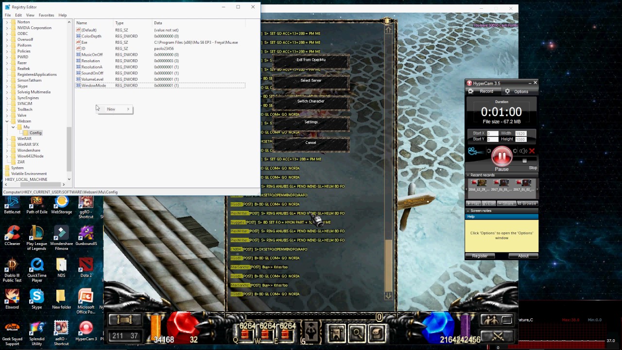
Task: Expand the Valve registry key
Action: (7, 115)
